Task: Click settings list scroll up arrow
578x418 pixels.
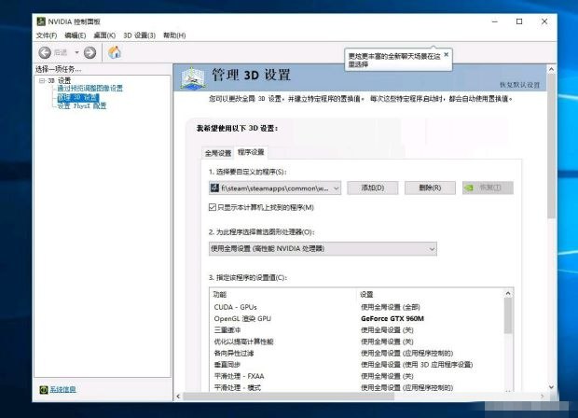Action: 508,293
